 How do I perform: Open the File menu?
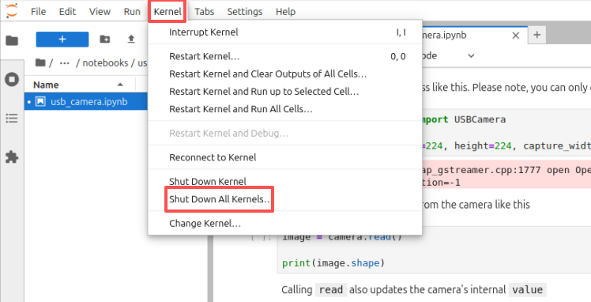point(38,11)
